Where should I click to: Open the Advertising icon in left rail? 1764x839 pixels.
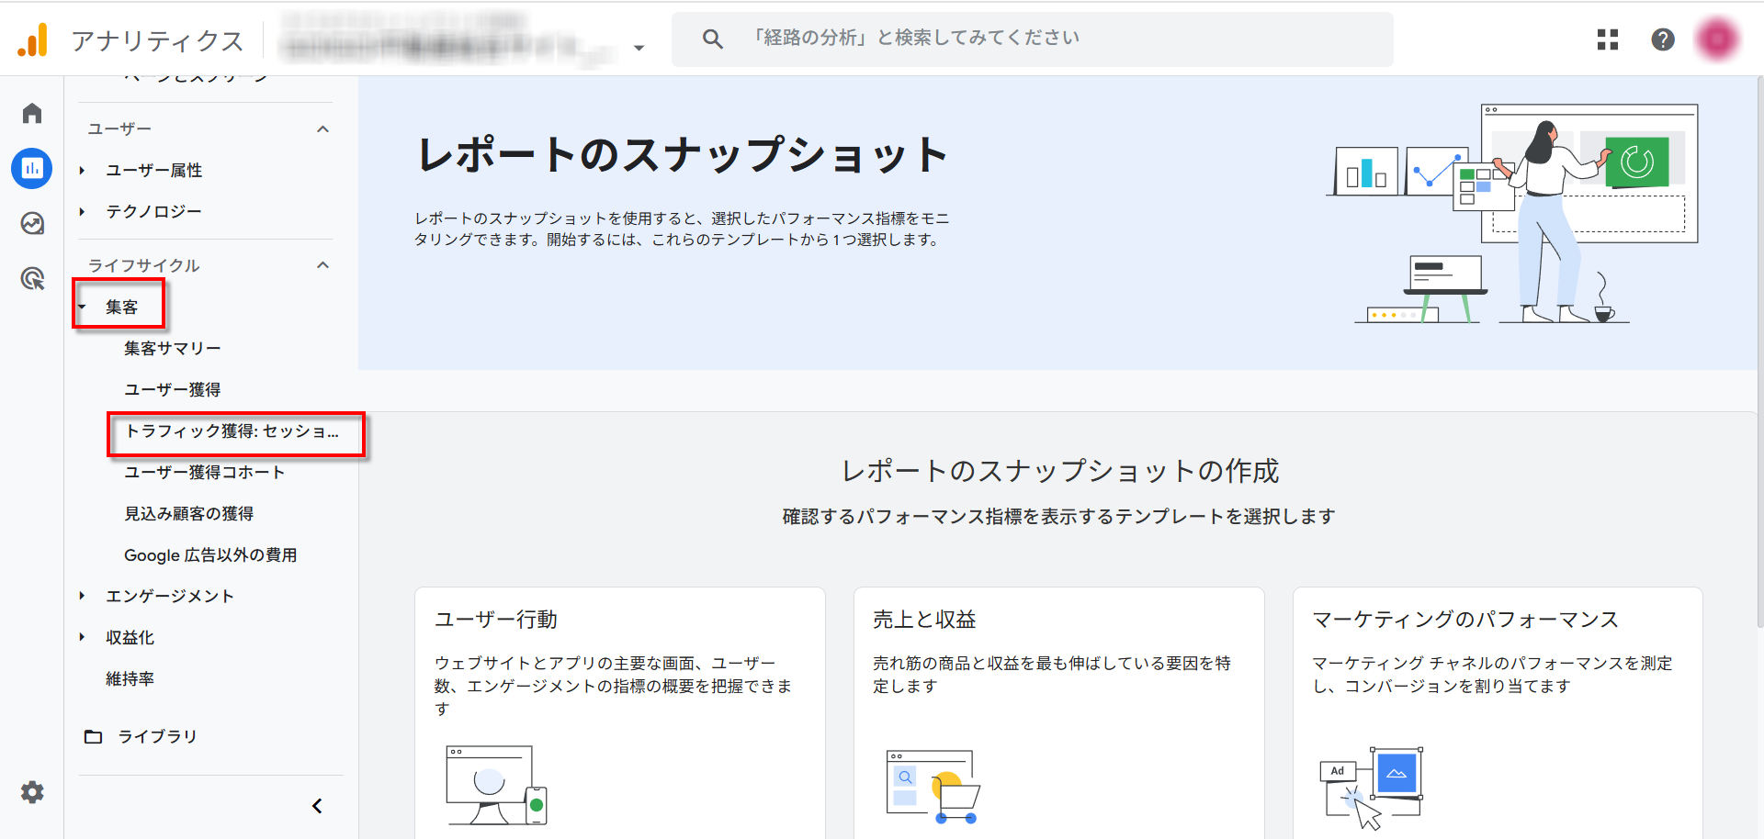[32, 278]
